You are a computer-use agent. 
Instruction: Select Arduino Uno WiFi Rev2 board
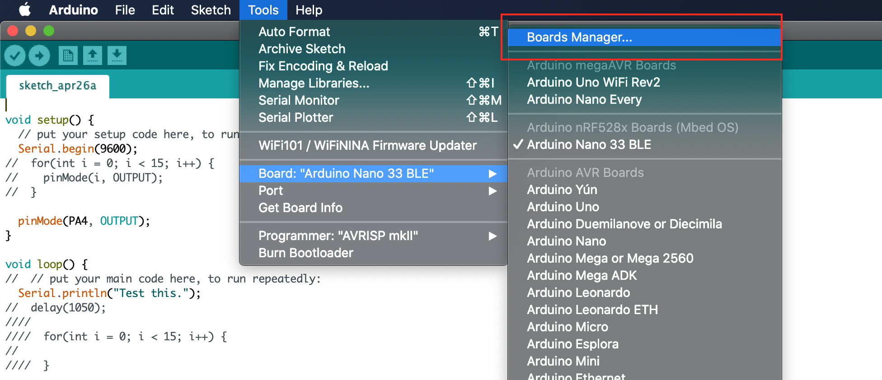[644, 82]
